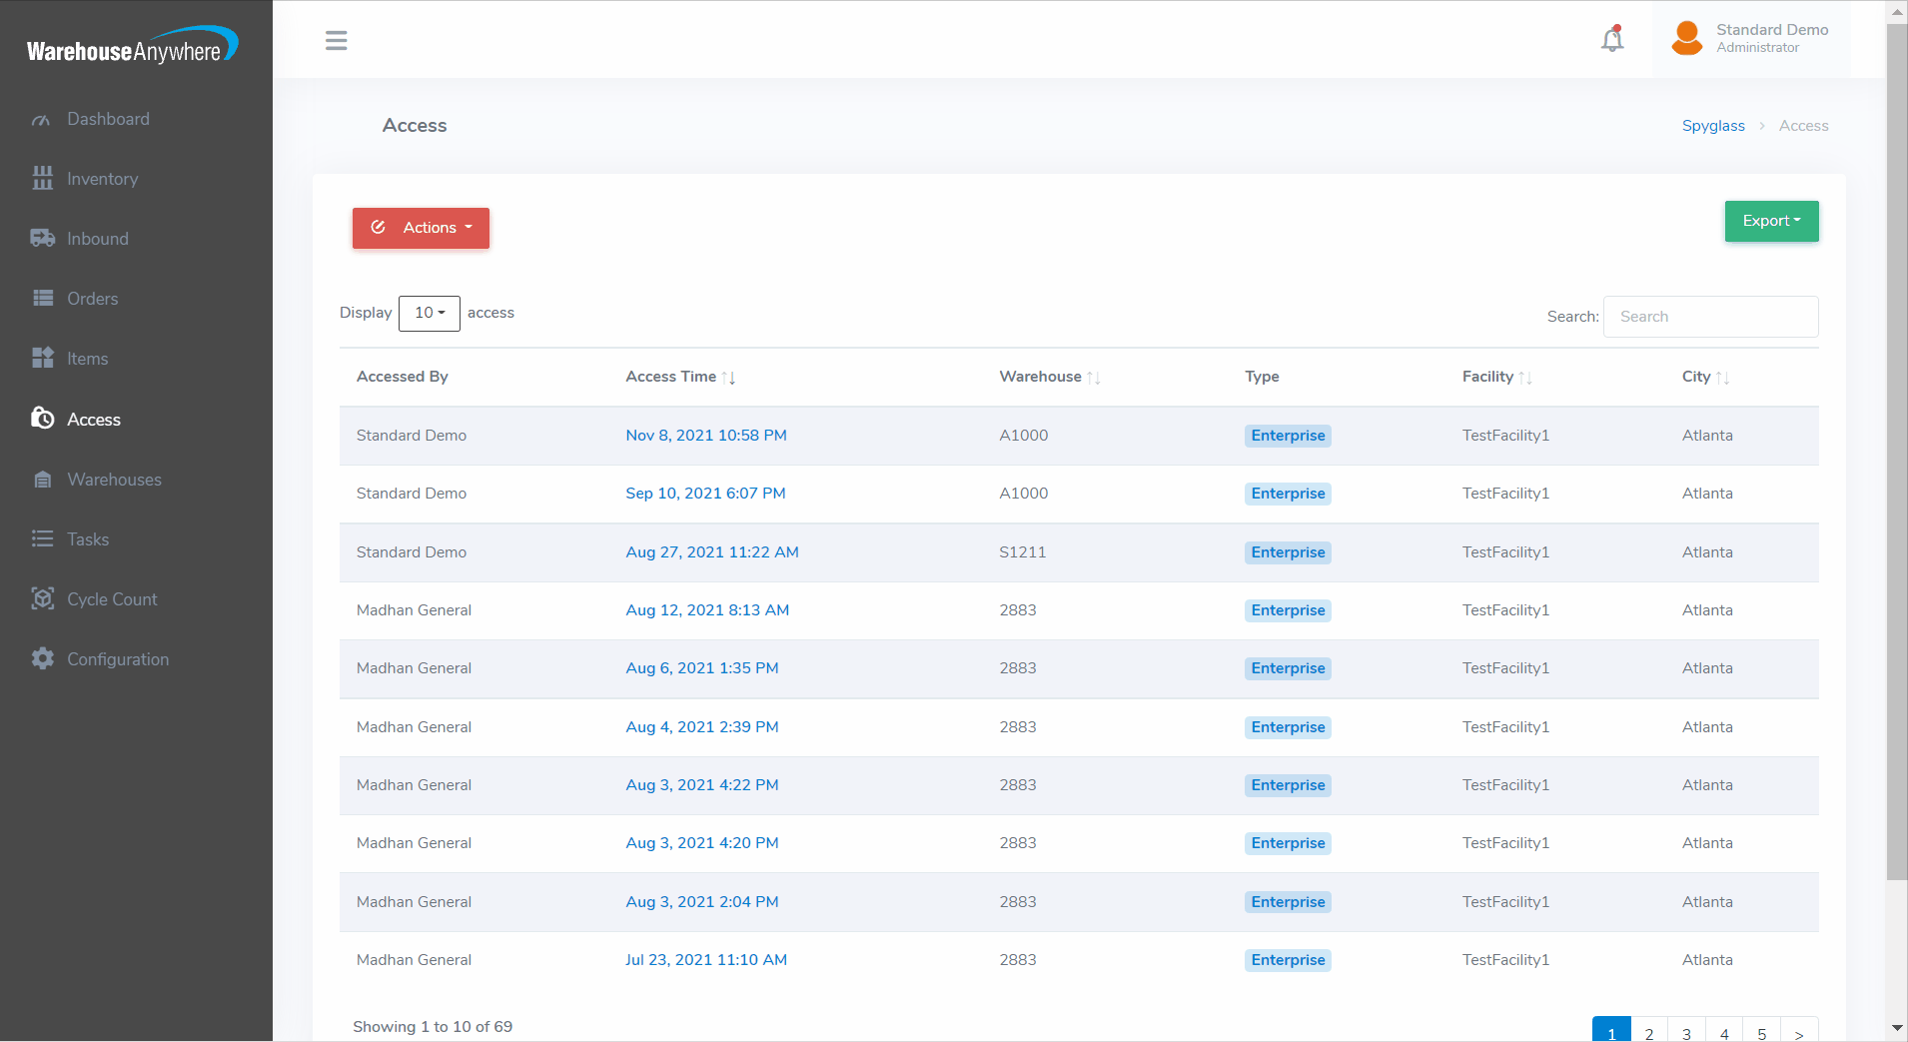This screenshot has width=1908, height=1042.
Task: Click the vertical page scrollbar
Action: click(x=1896, y=450)
